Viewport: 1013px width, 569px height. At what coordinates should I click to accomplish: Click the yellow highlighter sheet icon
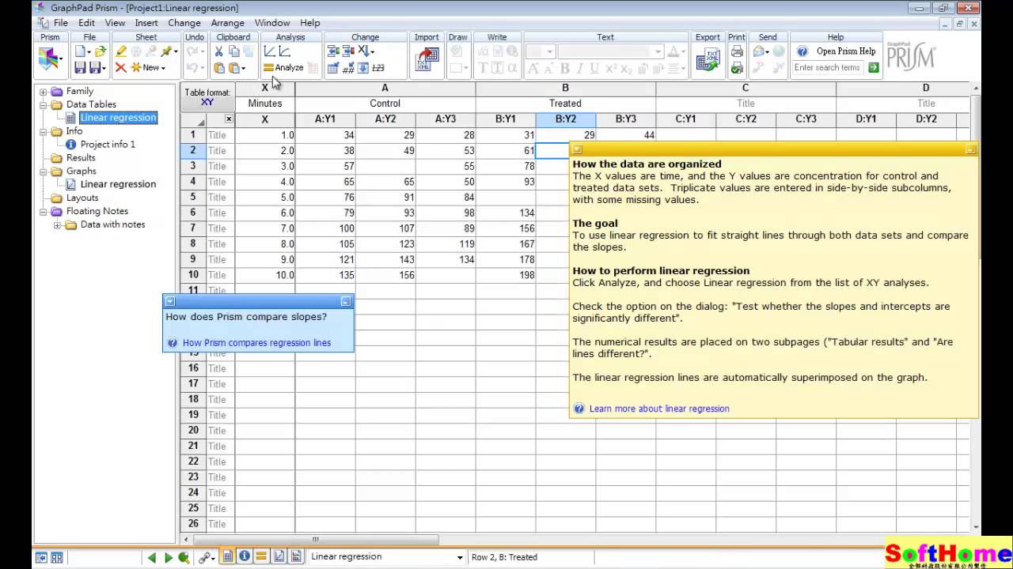(x=121, y=51)
